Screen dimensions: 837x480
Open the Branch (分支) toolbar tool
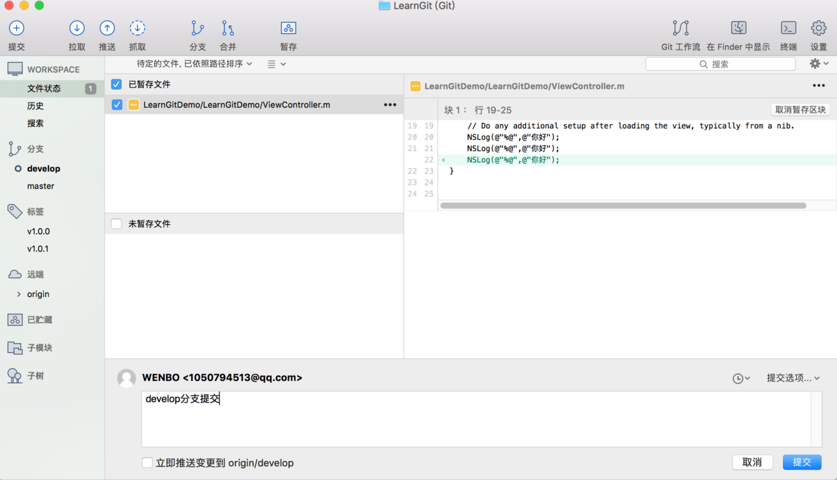click(x=198, y=28)
